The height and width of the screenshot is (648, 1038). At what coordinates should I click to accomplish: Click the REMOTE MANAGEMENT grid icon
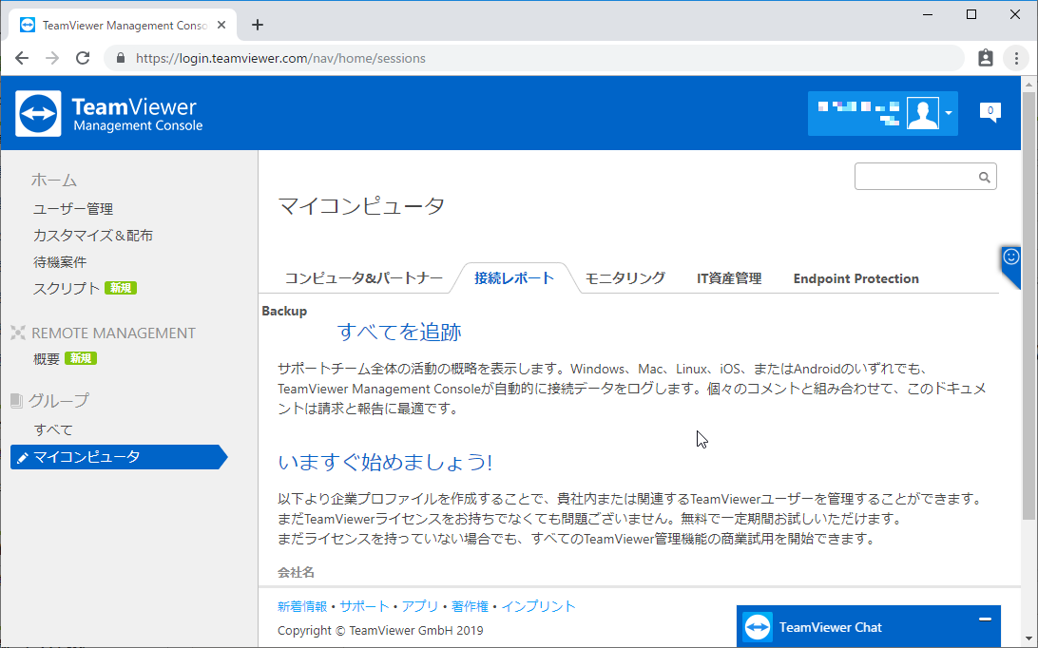point(19,333)
